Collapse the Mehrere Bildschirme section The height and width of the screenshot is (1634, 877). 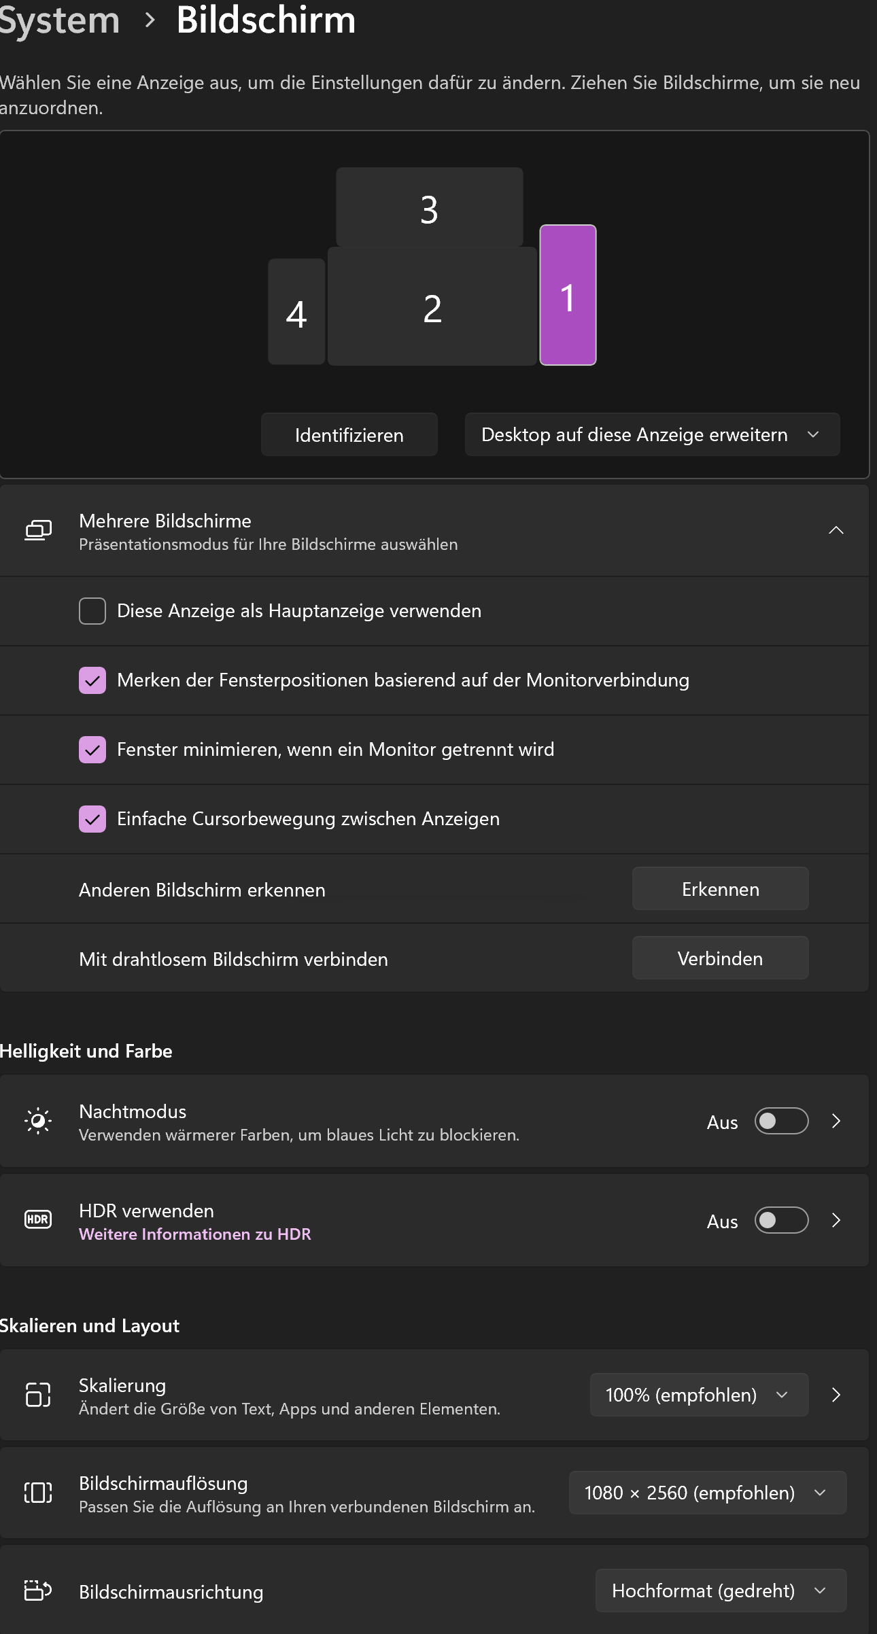click(836, 530)
